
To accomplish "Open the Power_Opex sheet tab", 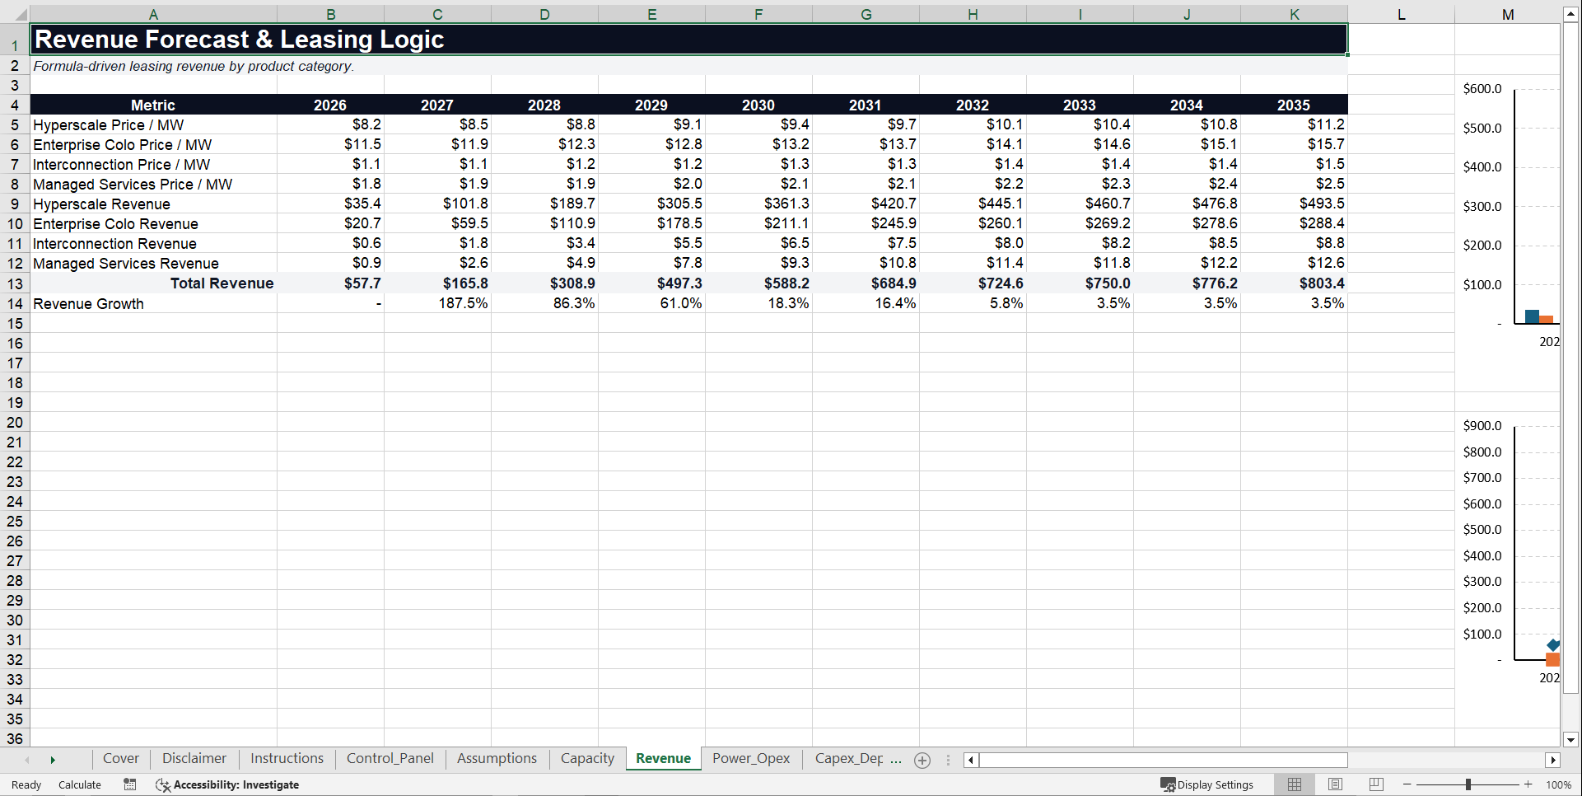I will click(x=750, y=759).
